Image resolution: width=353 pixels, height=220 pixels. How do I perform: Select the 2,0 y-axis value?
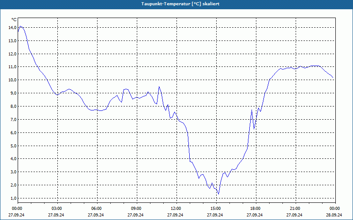13,185
